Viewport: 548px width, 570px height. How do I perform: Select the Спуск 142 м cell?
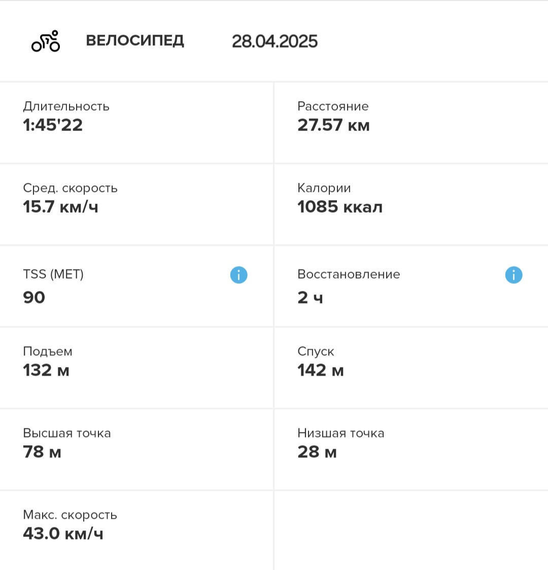[412, 368]
